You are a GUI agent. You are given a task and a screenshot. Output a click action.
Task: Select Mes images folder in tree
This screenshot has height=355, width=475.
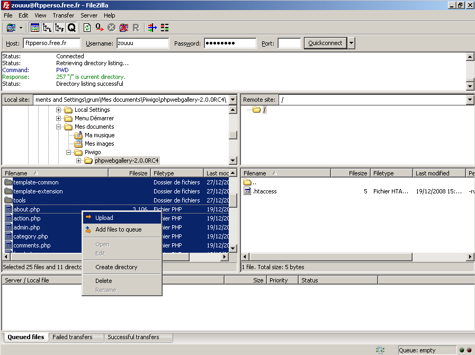100,144
